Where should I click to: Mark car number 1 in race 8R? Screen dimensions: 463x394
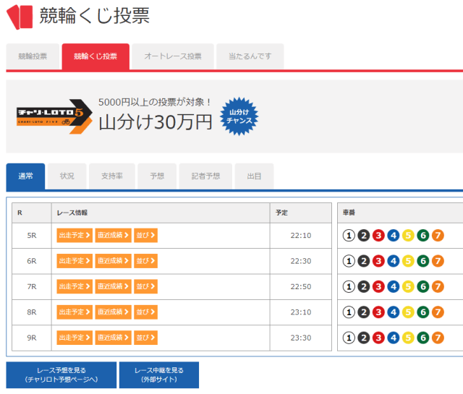349,312
